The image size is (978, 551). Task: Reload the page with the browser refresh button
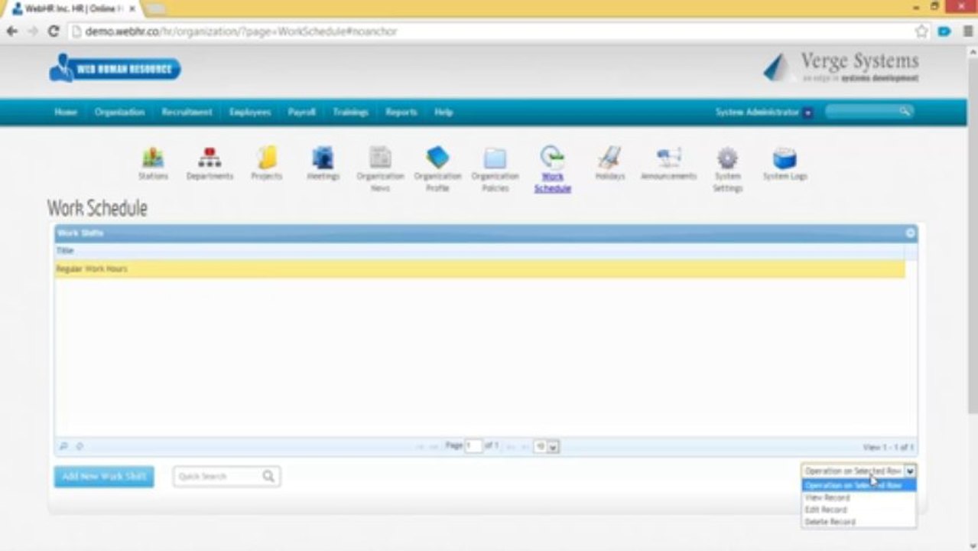53,31
